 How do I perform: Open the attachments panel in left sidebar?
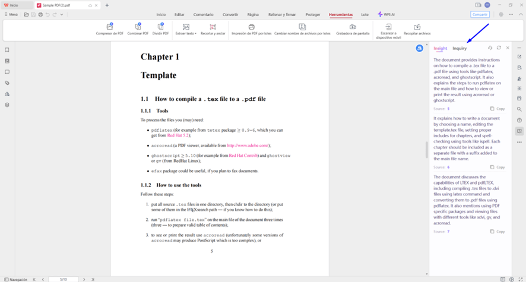tap(7, 83)
